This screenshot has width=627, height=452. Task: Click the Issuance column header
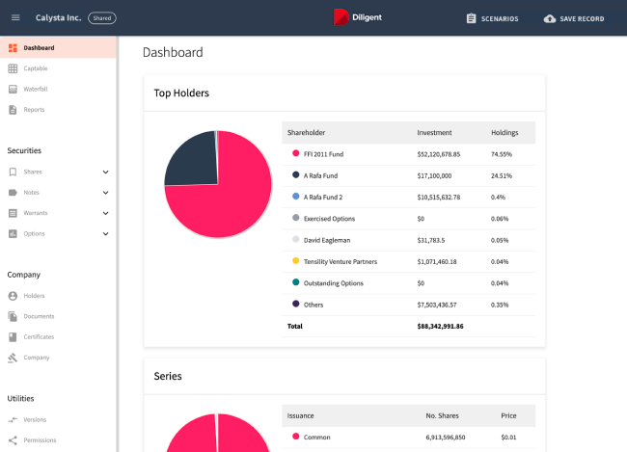pyautogui.click(x=300, y=416)
